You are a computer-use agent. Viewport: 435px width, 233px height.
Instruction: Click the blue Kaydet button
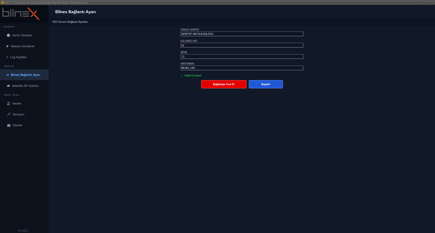265,84
